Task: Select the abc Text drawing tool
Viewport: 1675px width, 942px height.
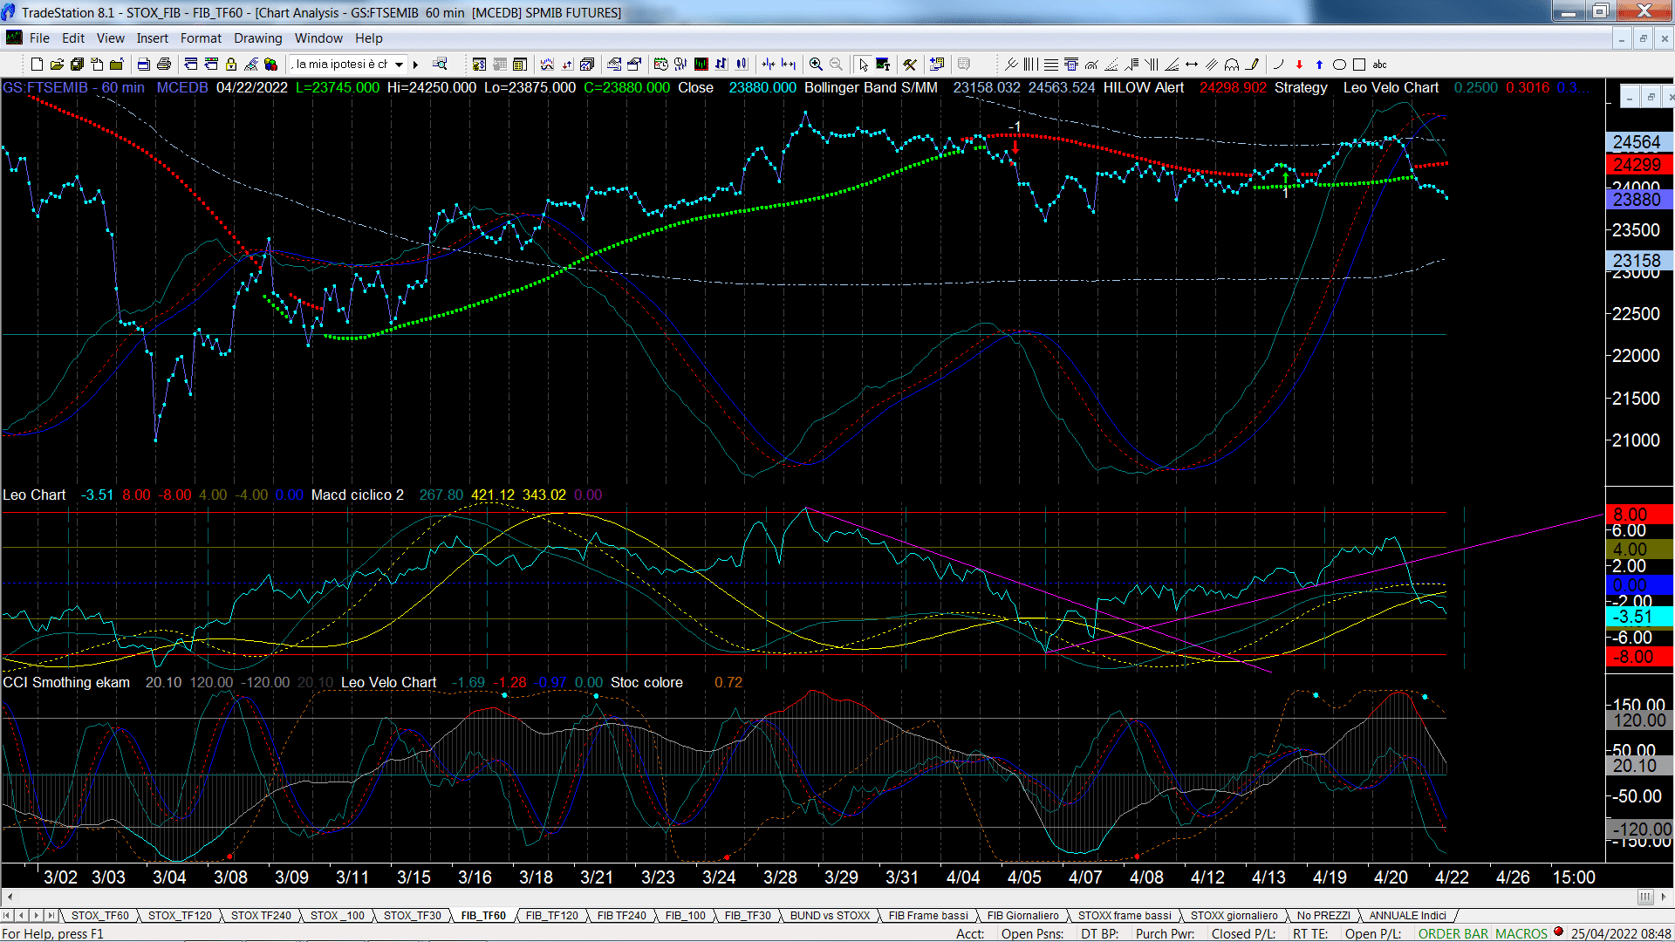Action: coord(1379,65)
